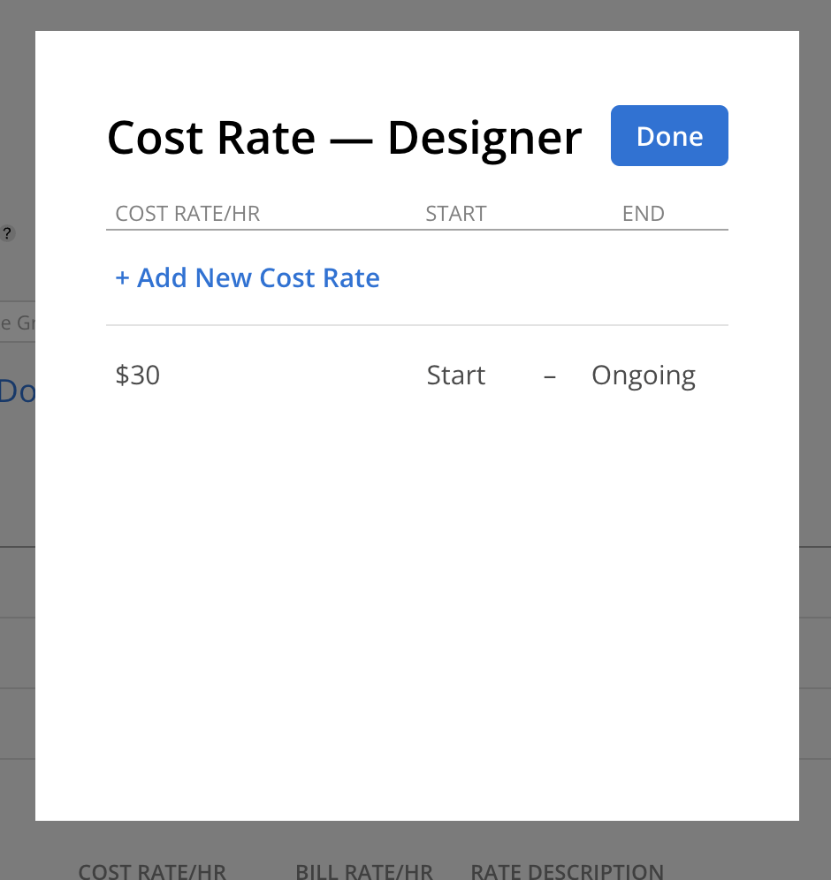Click the END column header
Screen dimensions: 831x880
644,214
